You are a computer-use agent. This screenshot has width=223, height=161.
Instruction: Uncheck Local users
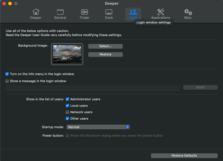(67, 106)
